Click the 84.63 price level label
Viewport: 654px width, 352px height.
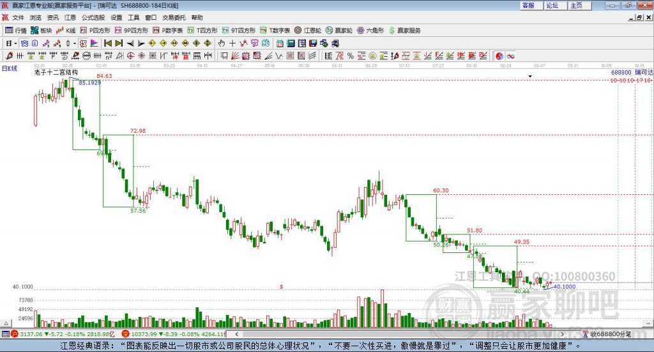click(x=104, y=76)
